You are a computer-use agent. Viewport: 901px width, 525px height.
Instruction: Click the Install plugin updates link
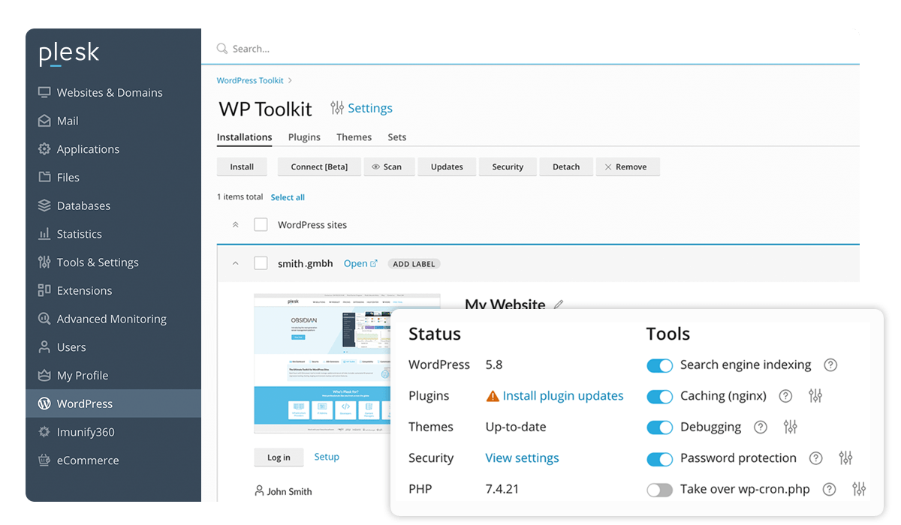(x=562, y=395)
